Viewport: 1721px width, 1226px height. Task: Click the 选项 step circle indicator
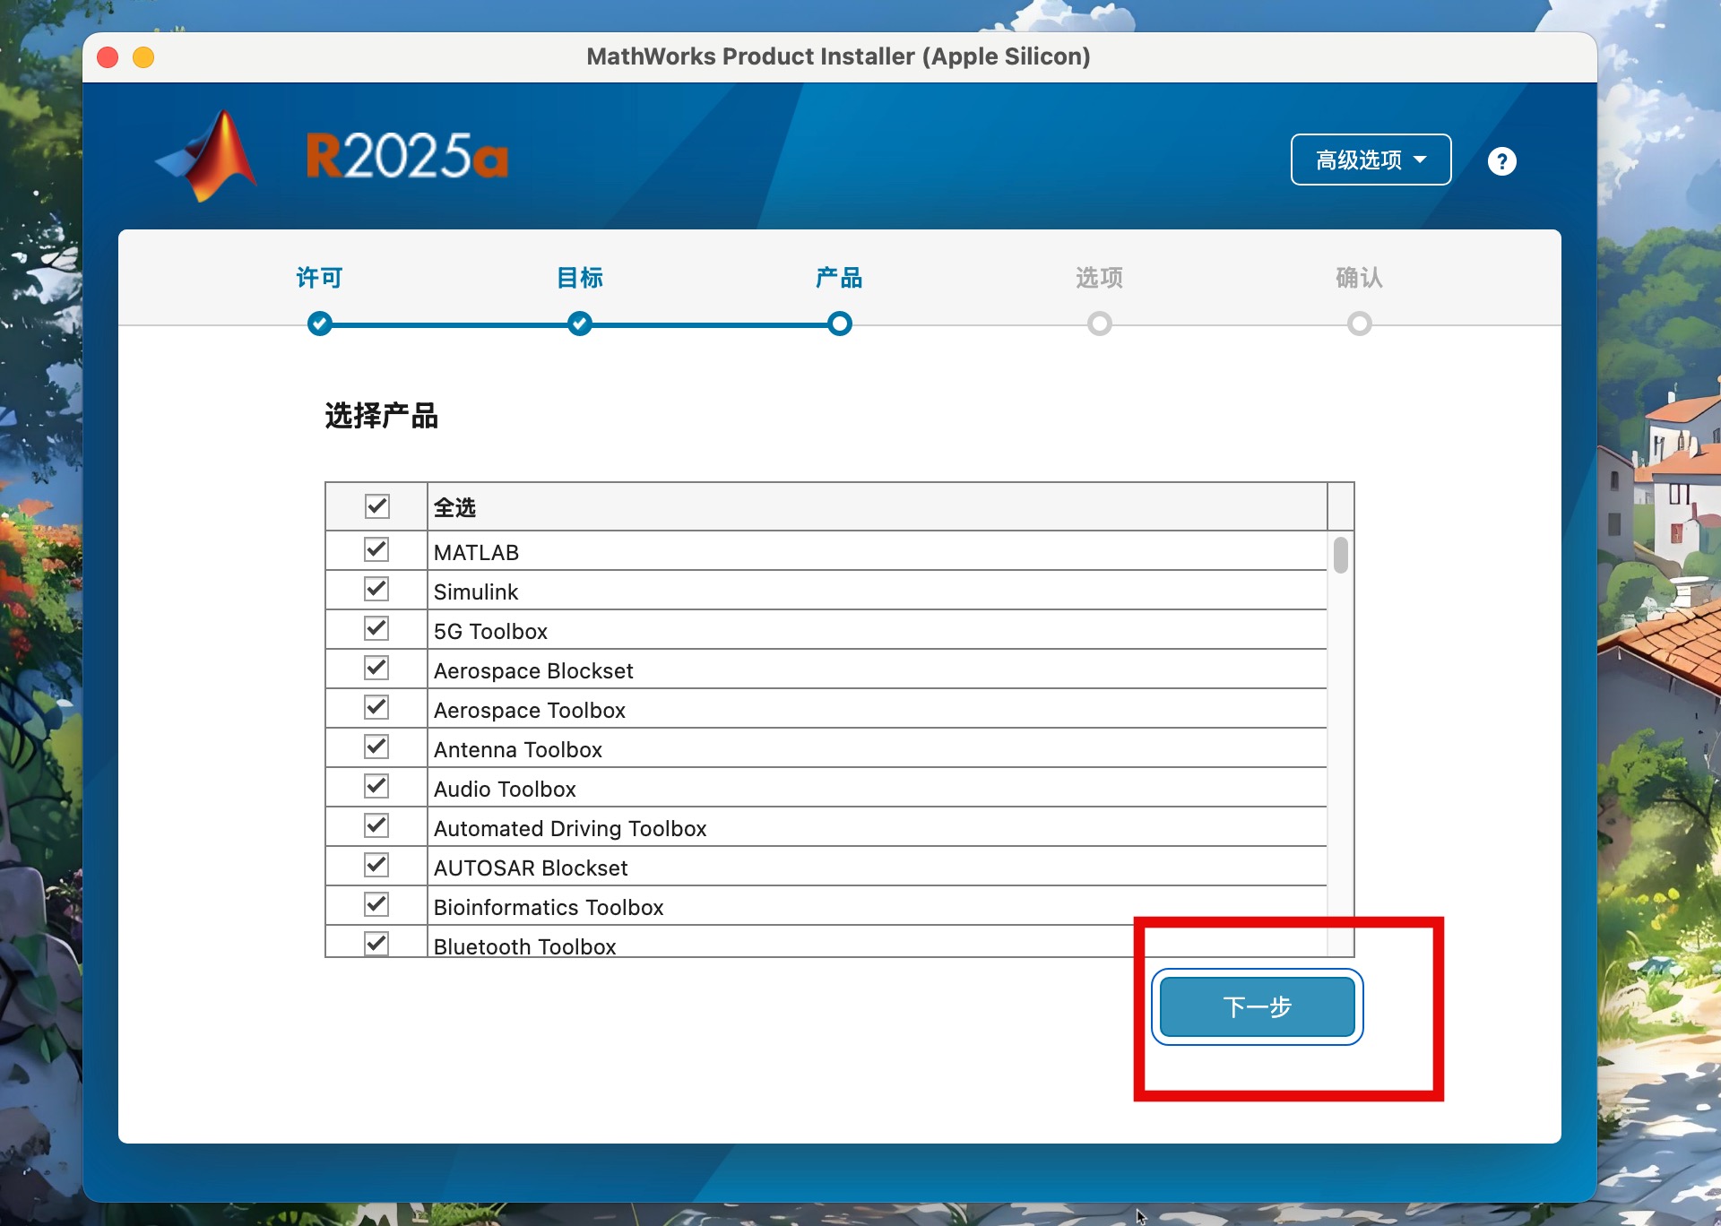[1100, 324]
